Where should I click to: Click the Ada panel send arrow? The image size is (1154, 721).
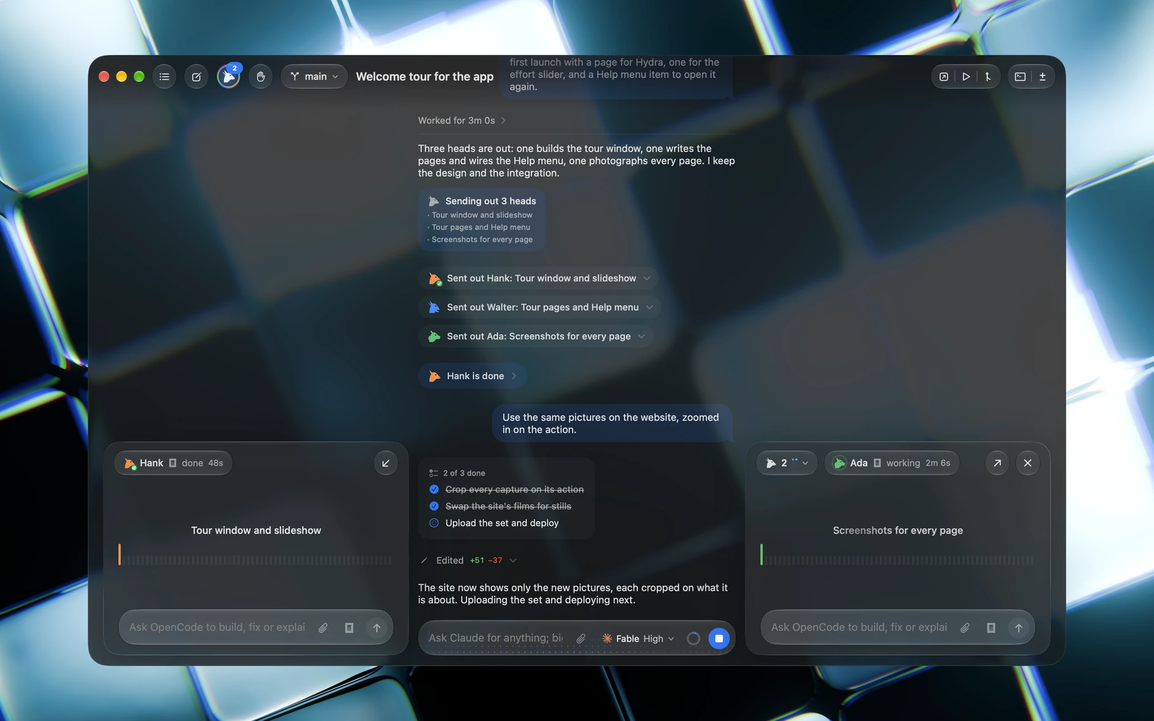(1019, 628)
